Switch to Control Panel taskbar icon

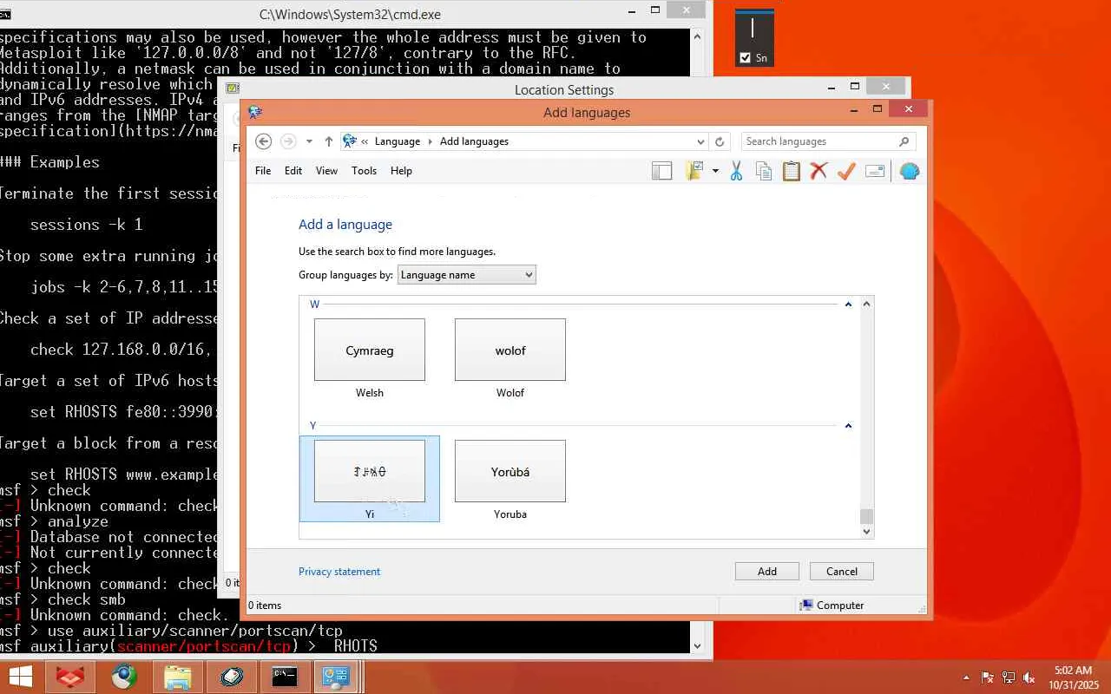[337, 677]
